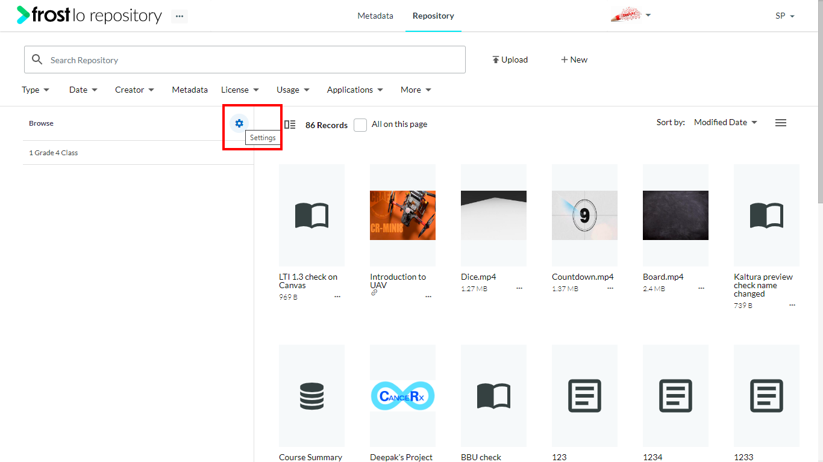Switch to the Metadata tab
Image resolution: width=823 pixels, height=462 pixels.
(375, 16)
